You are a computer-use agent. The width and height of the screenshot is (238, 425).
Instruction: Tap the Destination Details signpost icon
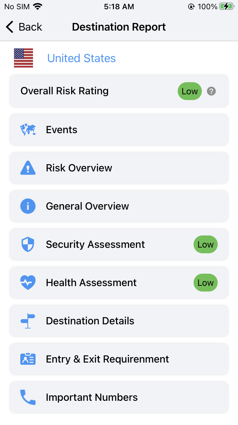[28, 321]
